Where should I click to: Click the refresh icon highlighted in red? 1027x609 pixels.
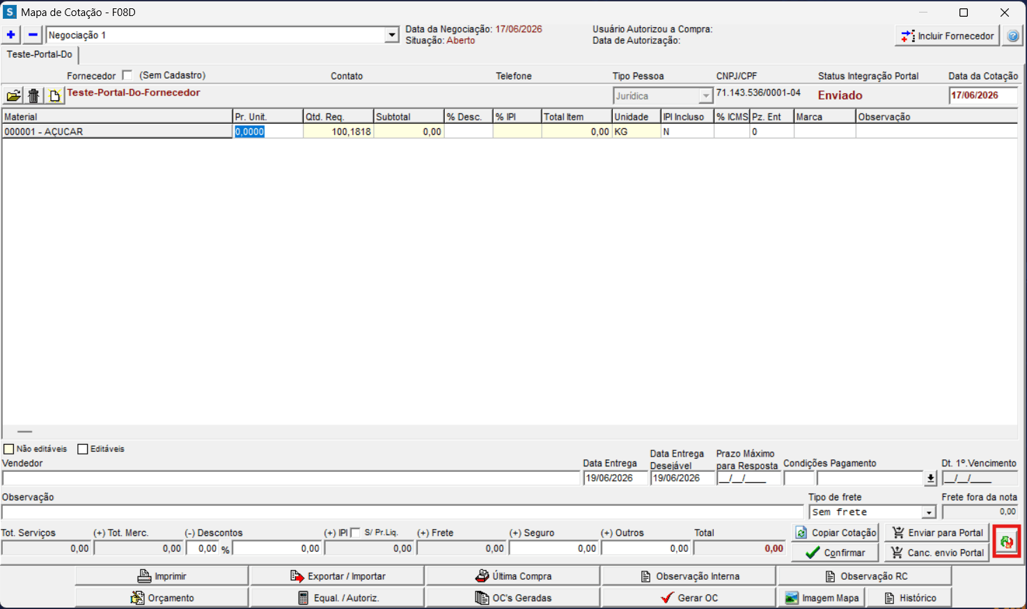pyautogui.click(x=1007, y=541)
